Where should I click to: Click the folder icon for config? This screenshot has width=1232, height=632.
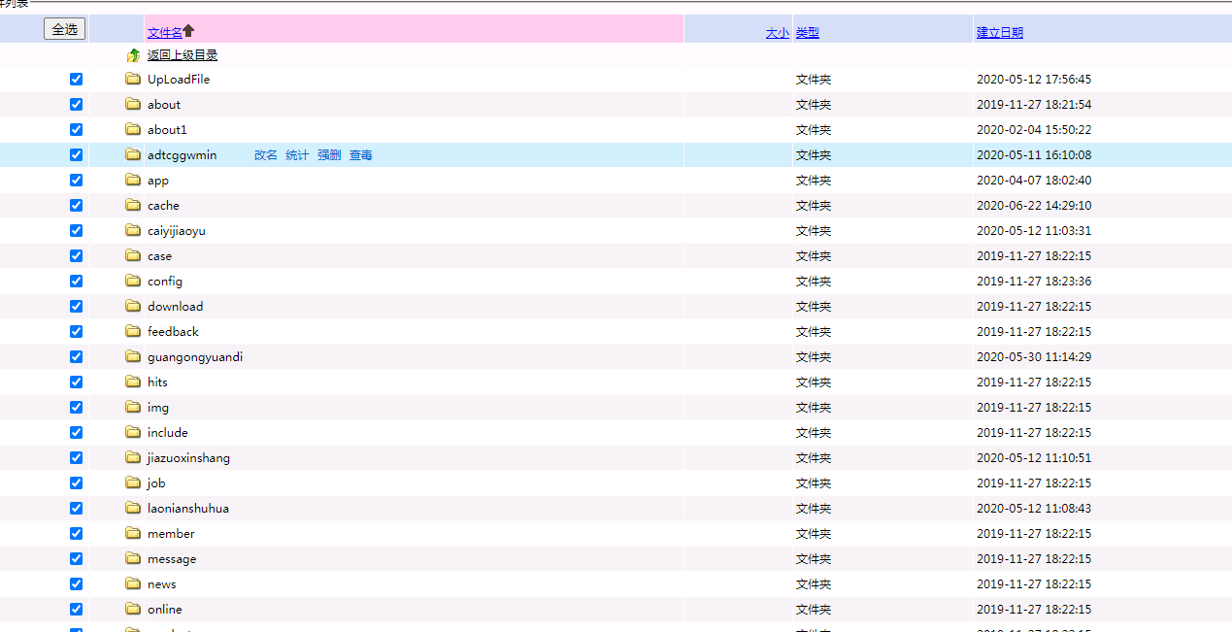click(133, 282)
